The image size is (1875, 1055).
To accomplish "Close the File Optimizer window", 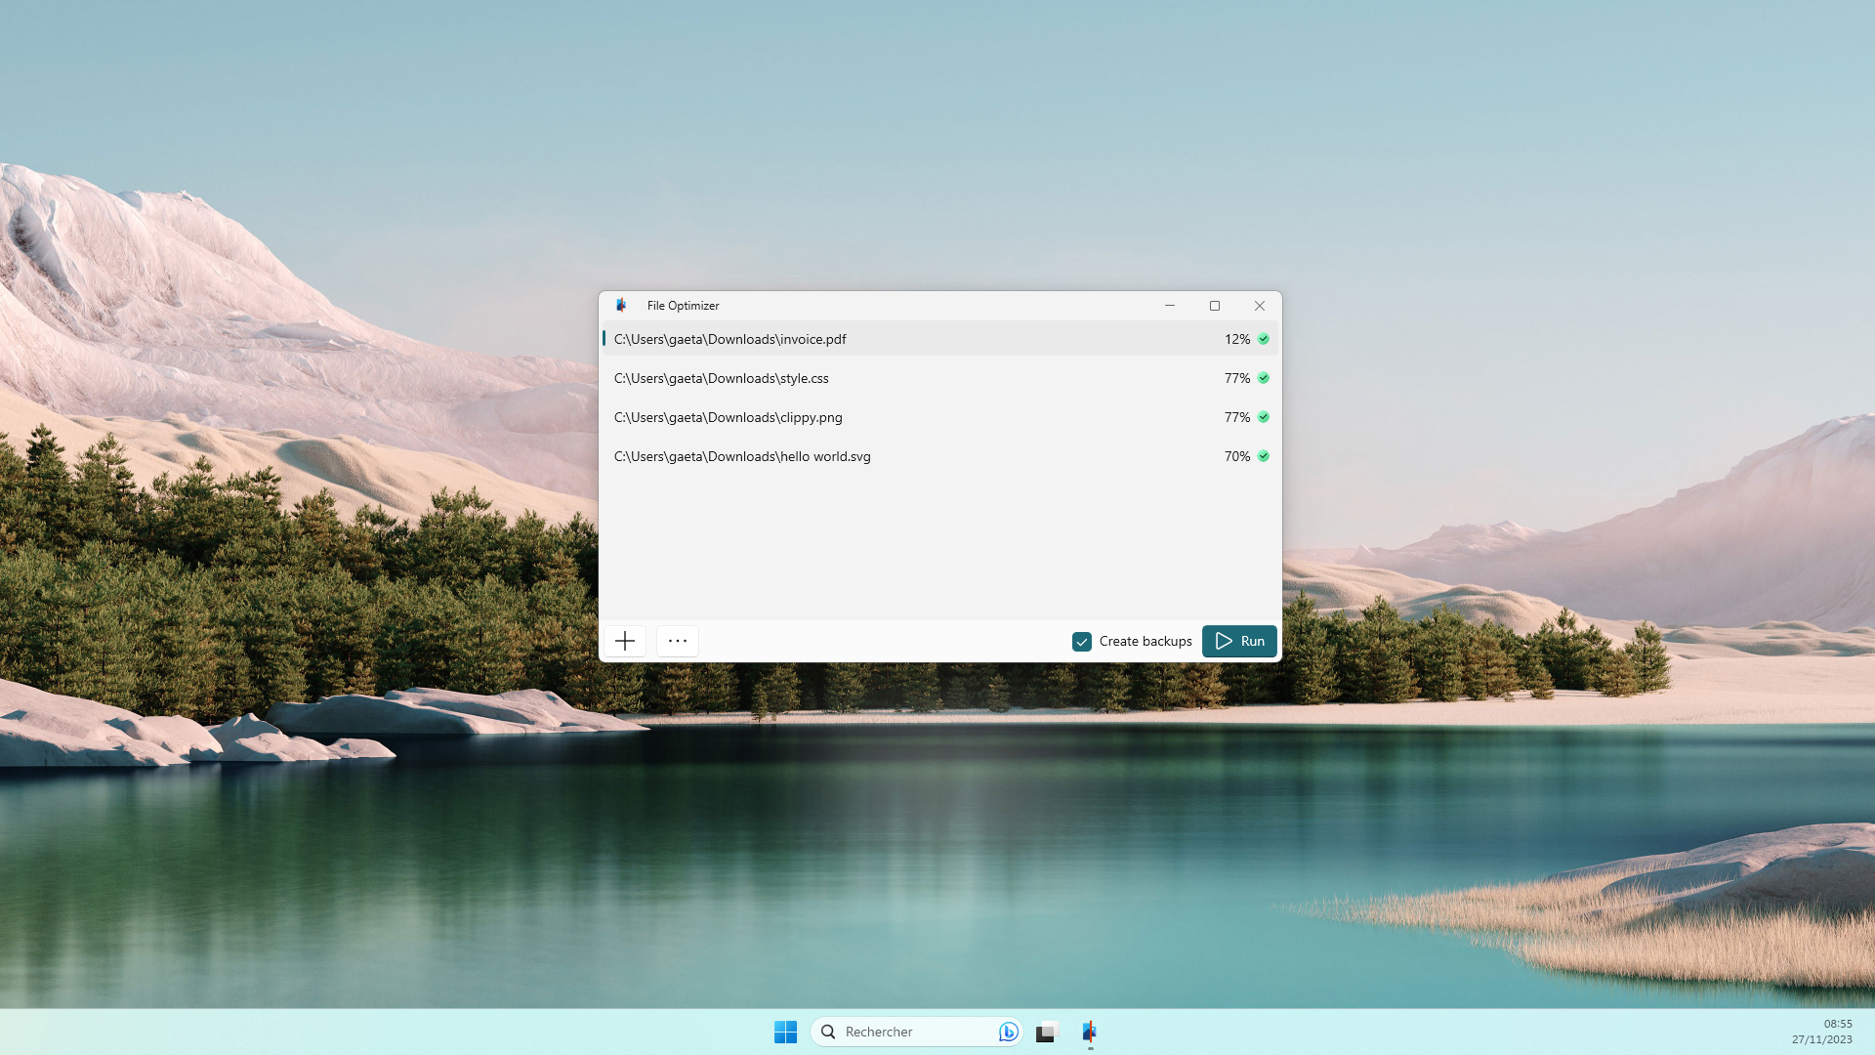I will [x=1260, y=306].
